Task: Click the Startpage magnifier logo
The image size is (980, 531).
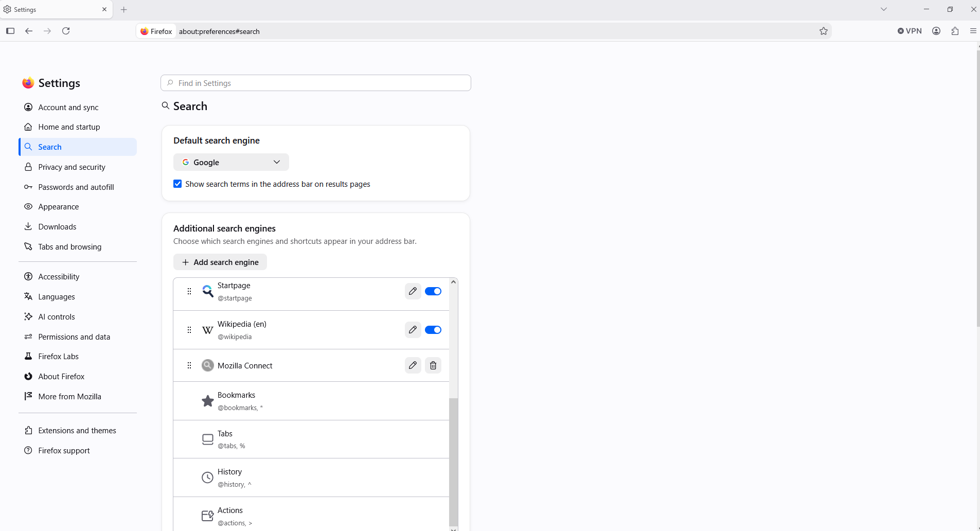Action: 207,291
